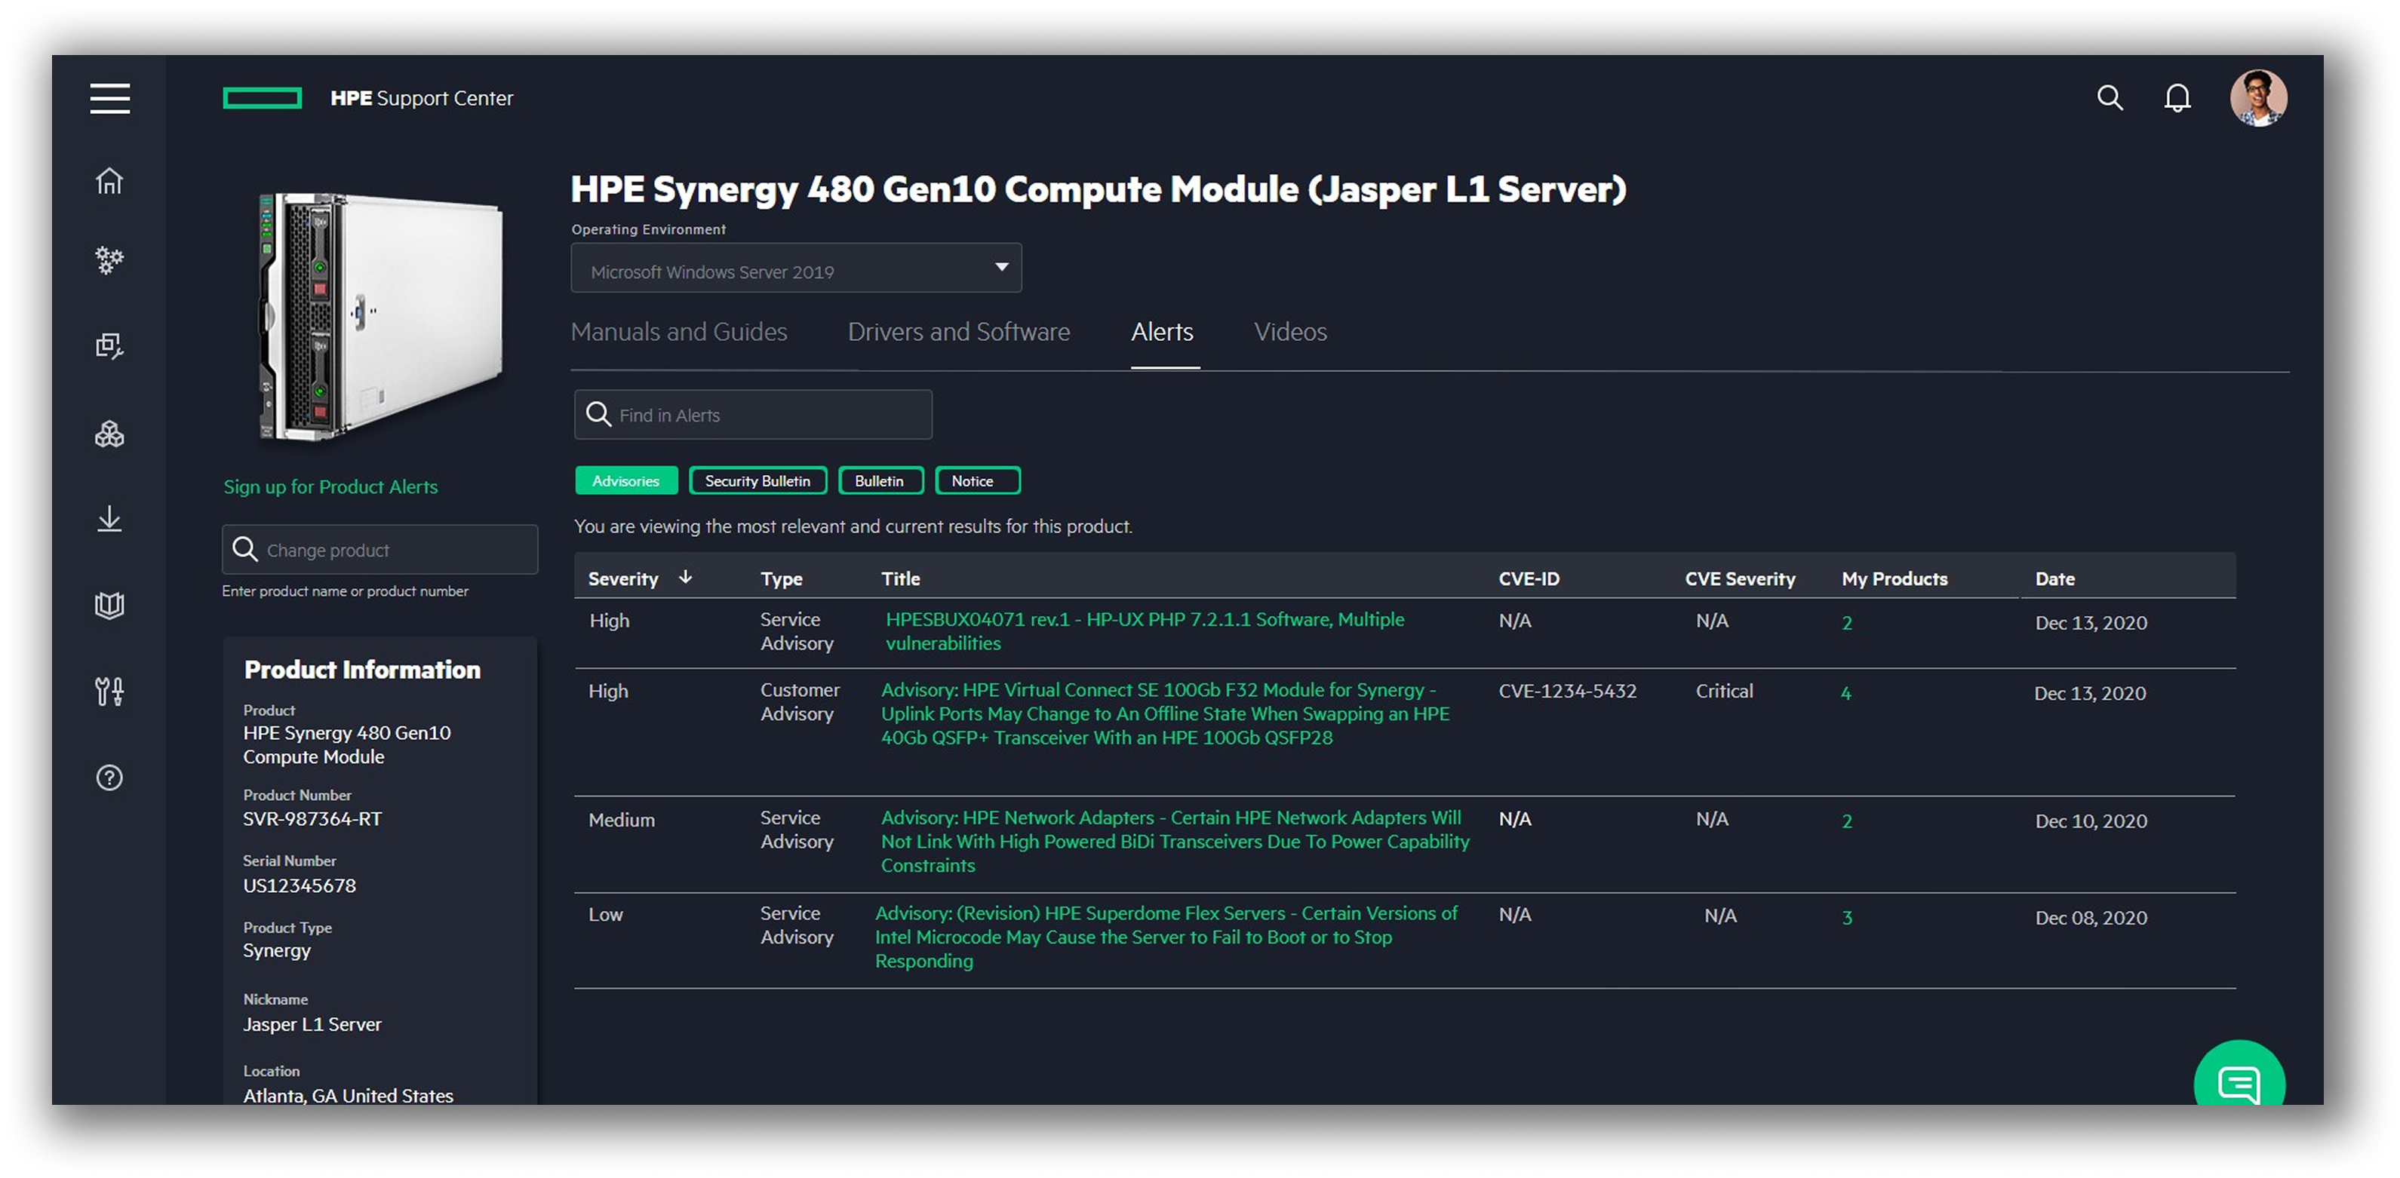2400x1178 pixels.
Task: Open the cases icon in sidebar
Action: [x=110, y=346]
